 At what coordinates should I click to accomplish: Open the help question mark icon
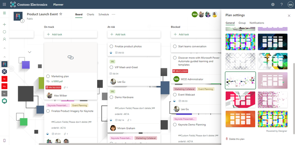pos(282,4)
